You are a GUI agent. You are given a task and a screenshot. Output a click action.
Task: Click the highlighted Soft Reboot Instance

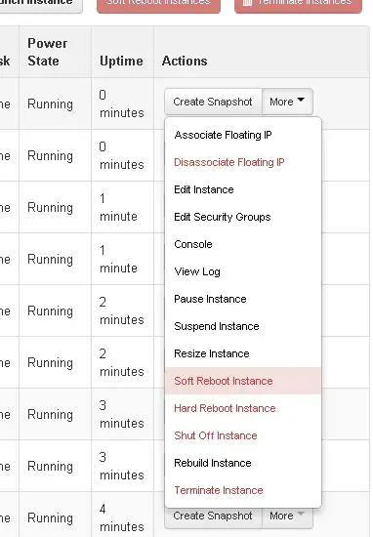tap(243, 381)
